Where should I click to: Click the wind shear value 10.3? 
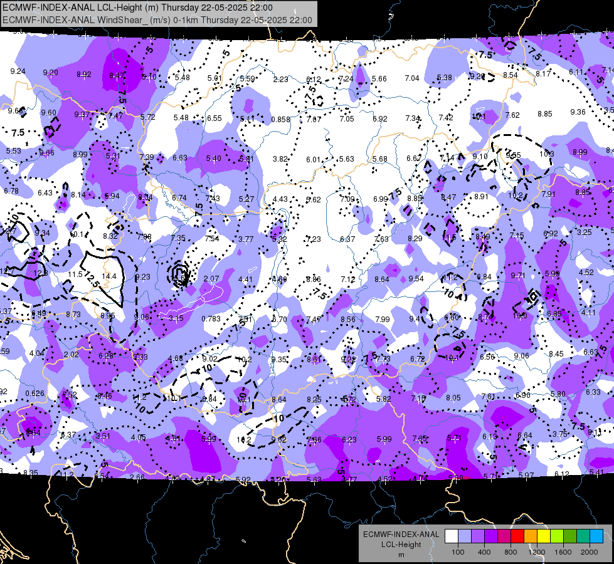click(x=547, y=154)
